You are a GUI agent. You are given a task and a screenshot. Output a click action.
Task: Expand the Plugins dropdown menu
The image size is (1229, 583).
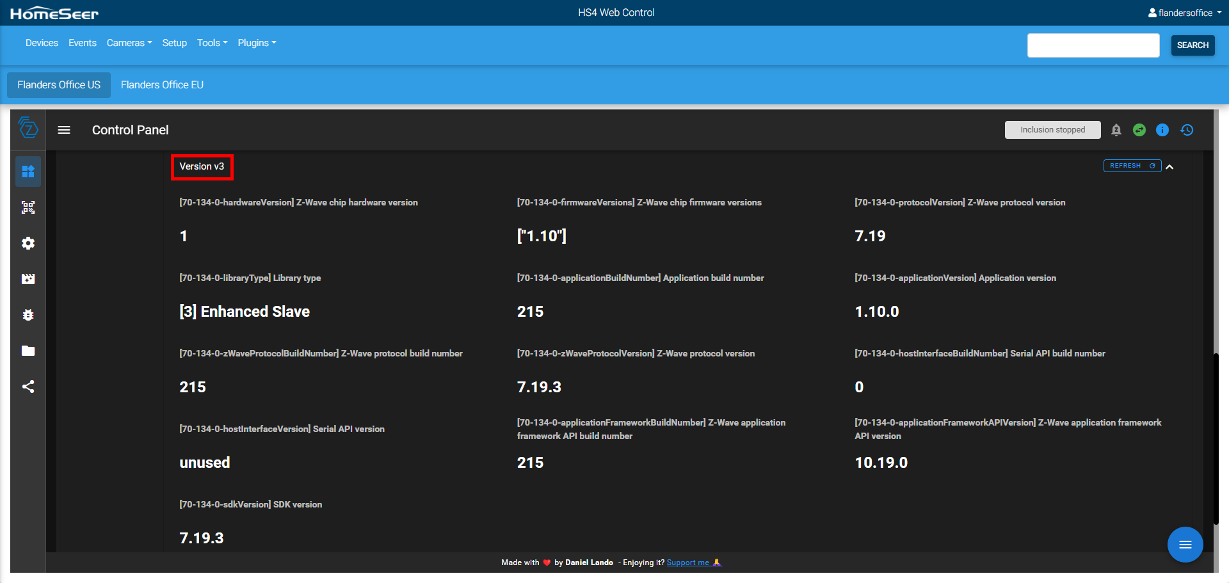point(257,43)
